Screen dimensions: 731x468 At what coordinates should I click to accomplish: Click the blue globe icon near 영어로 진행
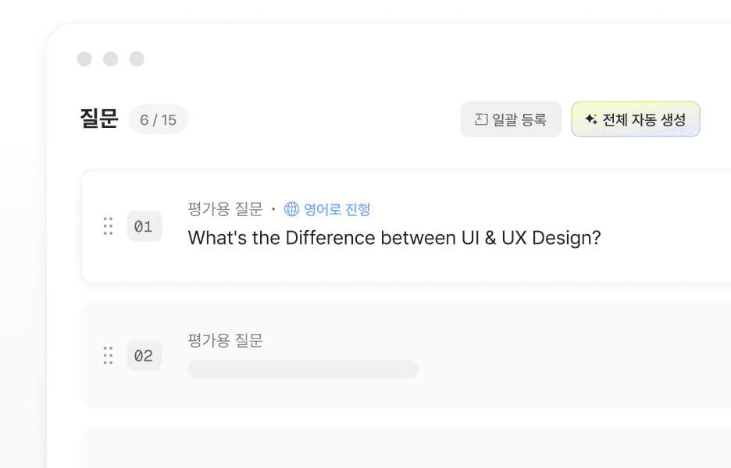292,209
